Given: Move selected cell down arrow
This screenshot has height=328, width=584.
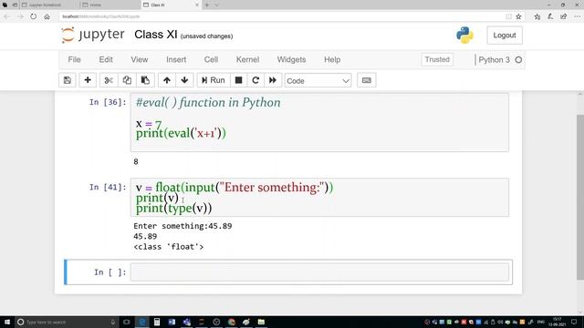Looking at the screenshot, I should coord(184,80).
